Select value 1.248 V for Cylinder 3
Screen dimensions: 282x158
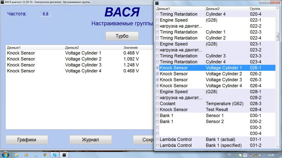pos(131,65)
